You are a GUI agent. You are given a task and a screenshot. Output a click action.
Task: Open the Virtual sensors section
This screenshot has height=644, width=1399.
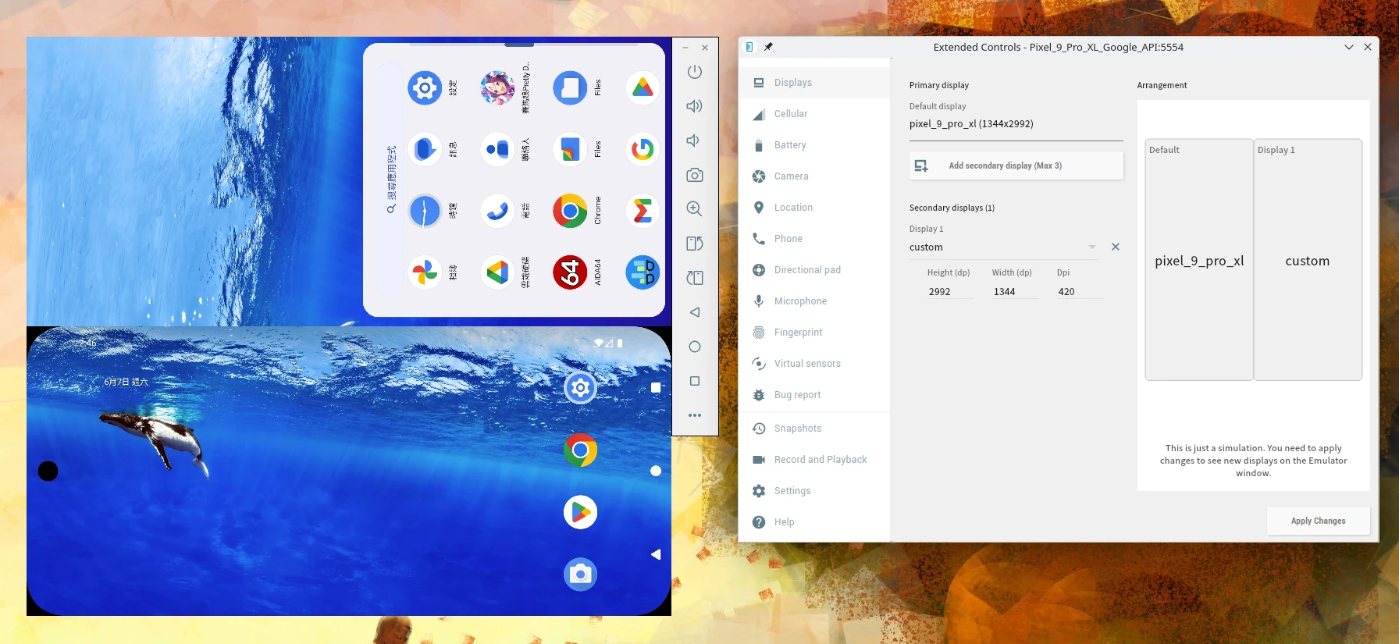pyautogui.click(x=807, y=364)
